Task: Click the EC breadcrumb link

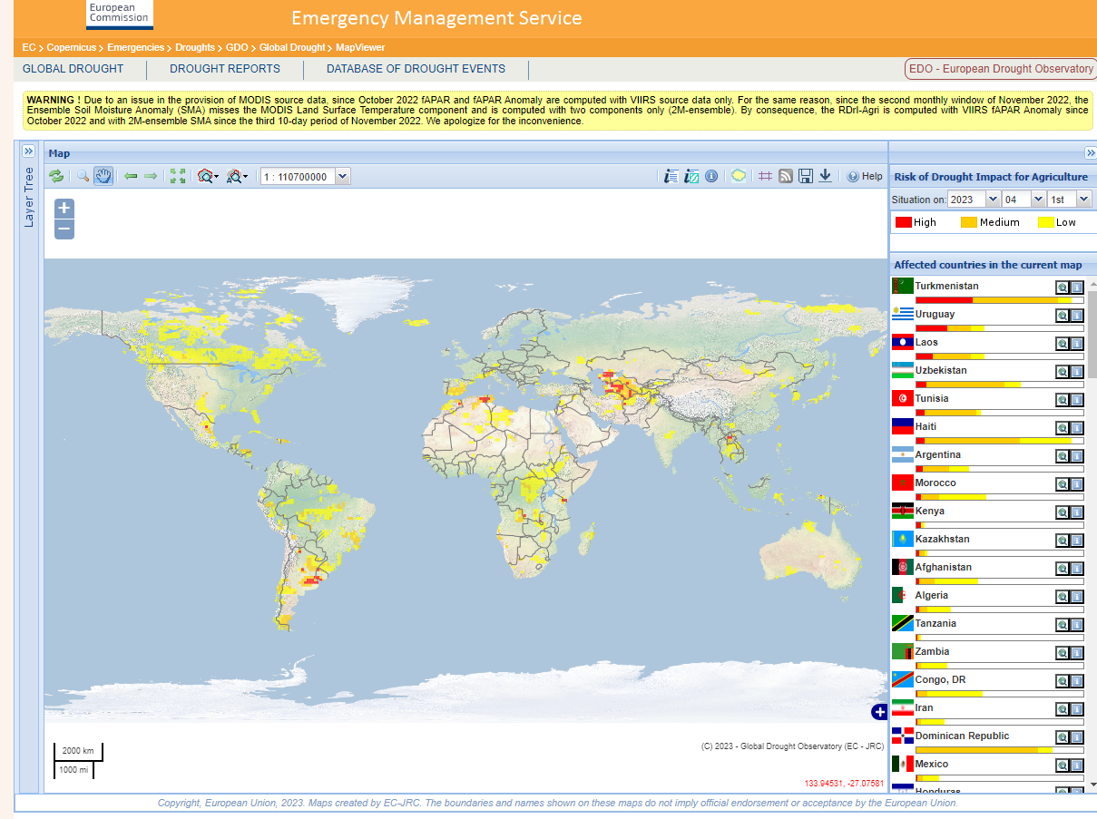Action: (28, 47)
